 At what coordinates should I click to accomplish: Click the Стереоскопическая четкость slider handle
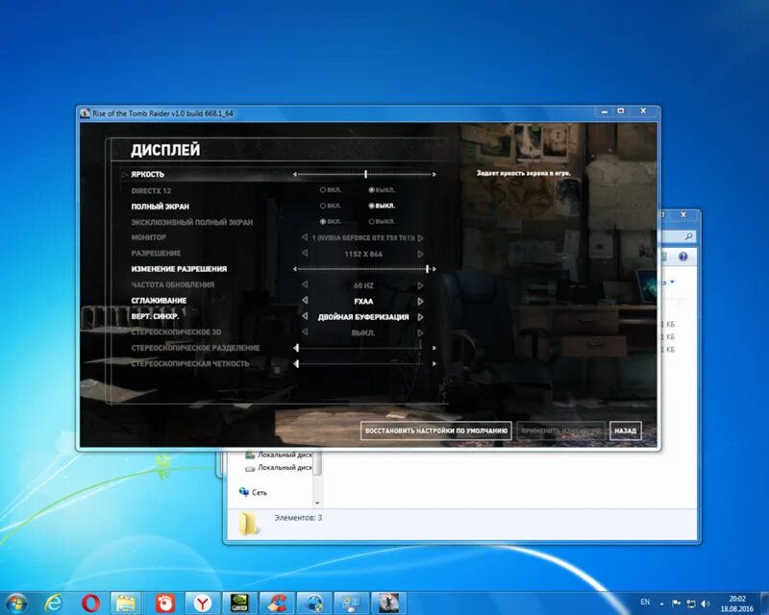point(296,363)
